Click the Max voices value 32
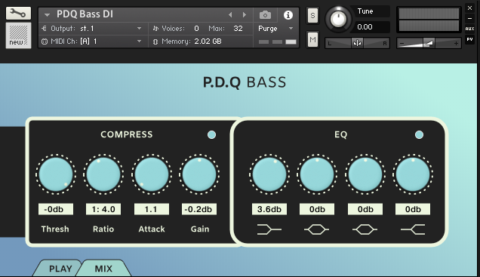The image size is (480, 277). point(238,29)
